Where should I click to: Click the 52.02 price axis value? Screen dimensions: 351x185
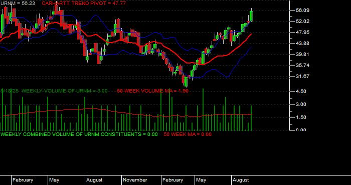coord(302,21)
